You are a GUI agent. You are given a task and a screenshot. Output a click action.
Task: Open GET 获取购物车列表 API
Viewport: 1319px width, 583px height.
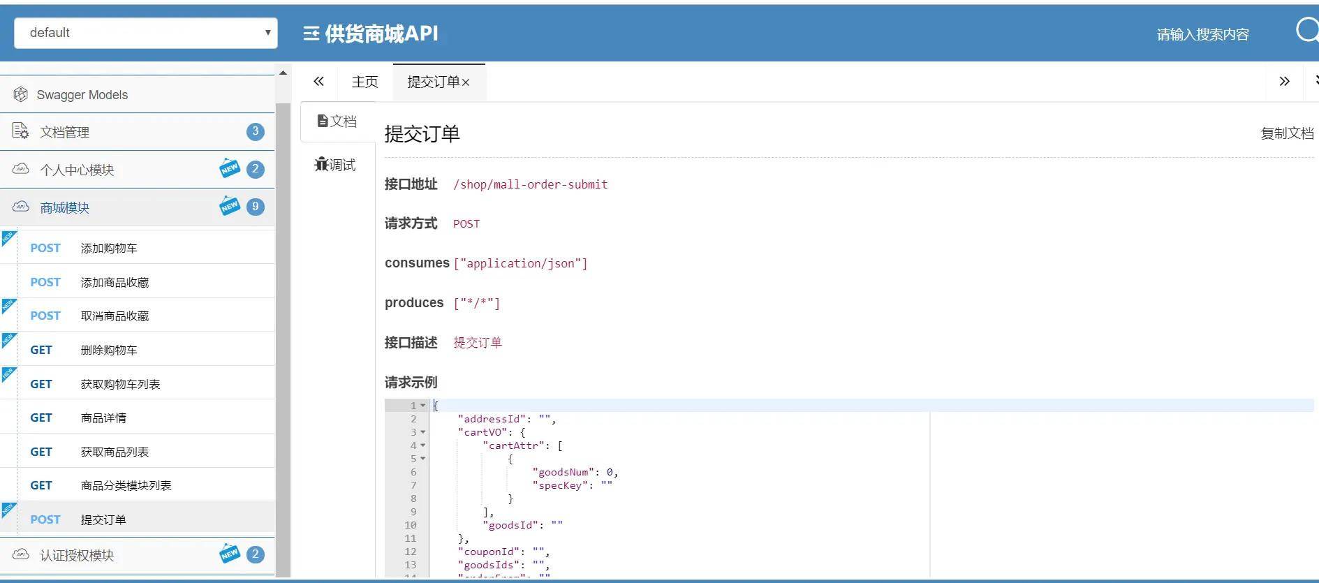coord(138,384)
